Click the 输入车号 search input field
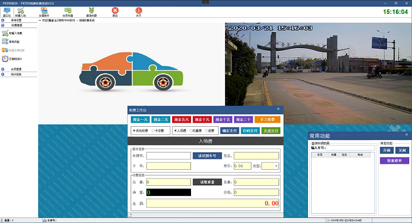This screenshot has height=223, width=412. pos(350,148)
